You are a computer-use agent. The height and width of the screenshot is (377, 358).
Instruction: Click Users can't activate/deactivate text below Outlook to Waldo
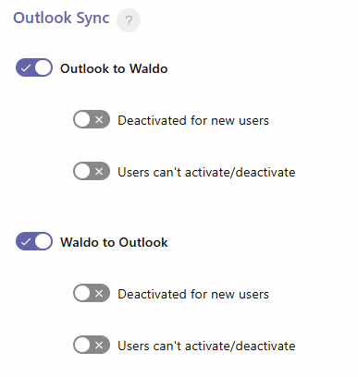coord(206,172)
